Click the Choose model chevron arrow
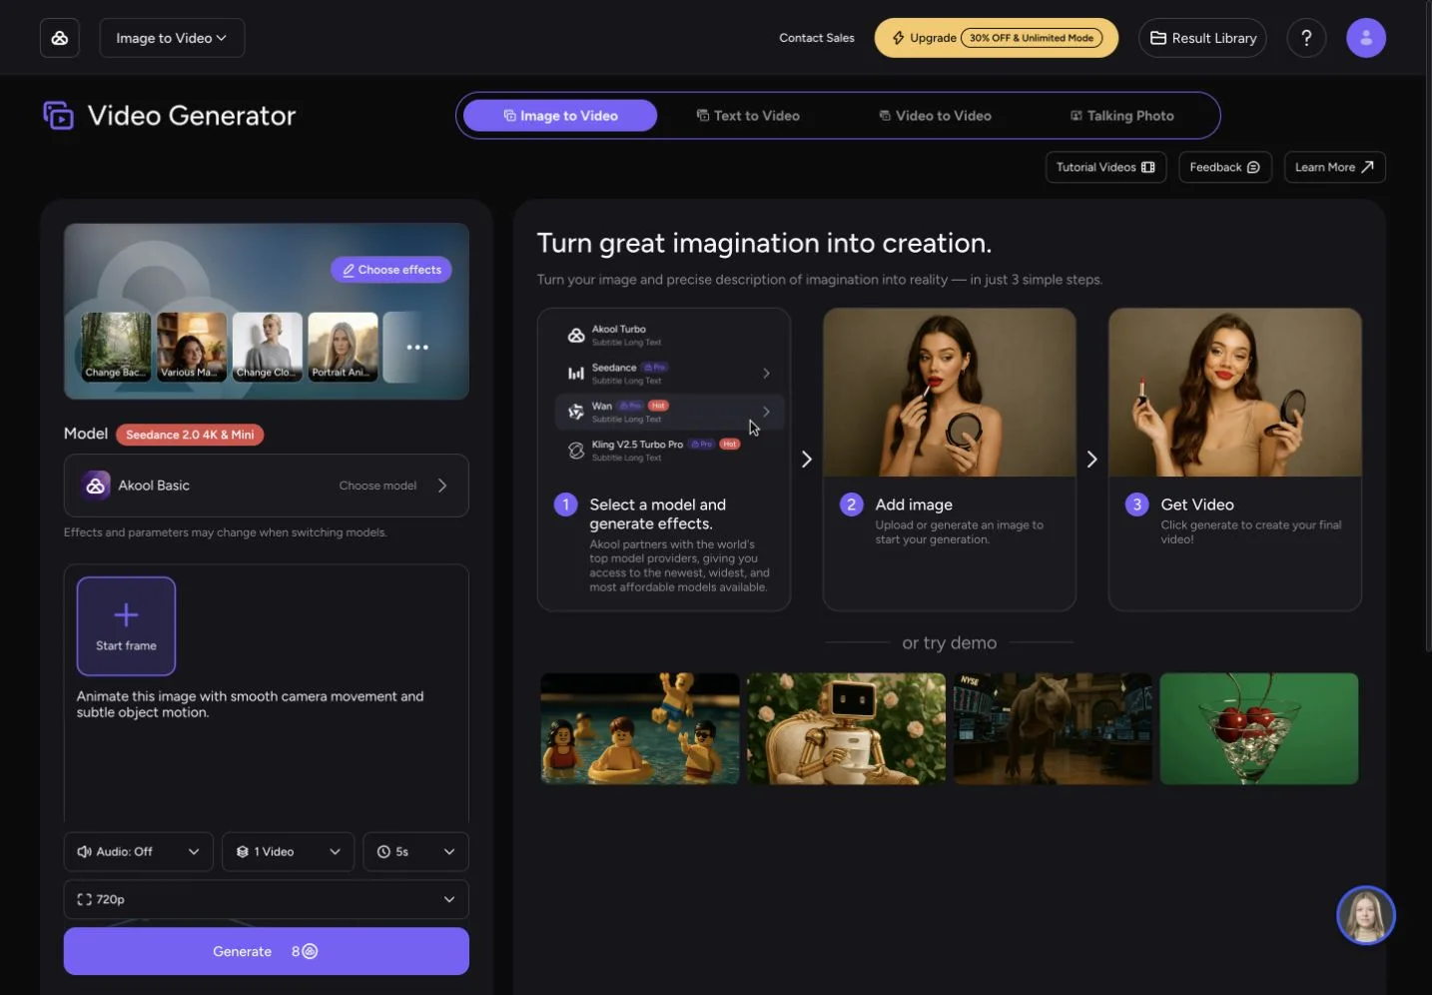 [442, 486]
